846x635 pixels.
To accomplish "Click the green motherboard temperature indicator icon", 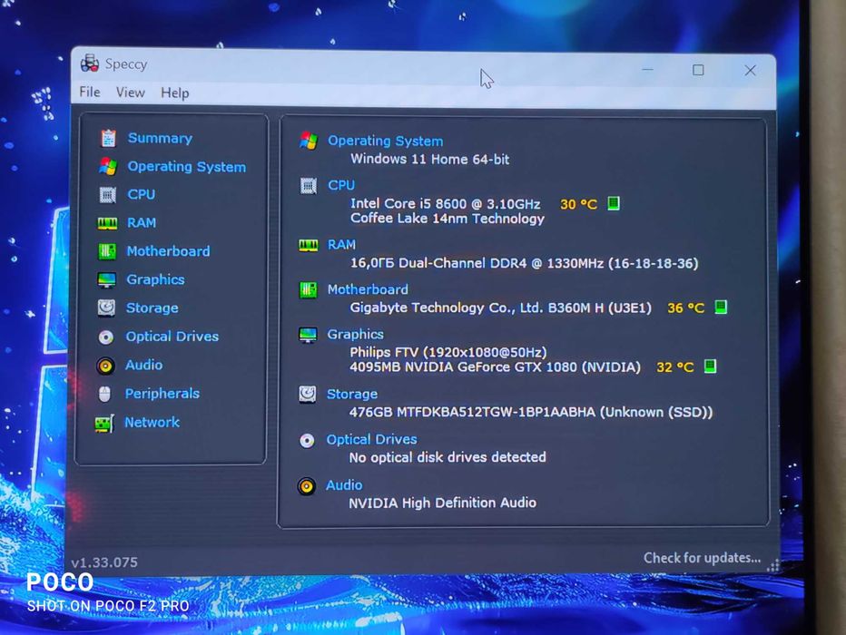I will (721, 308).
